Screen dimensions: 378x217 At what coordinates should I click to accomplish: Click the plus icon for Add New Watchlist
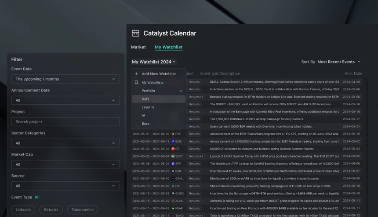point(136,74)
